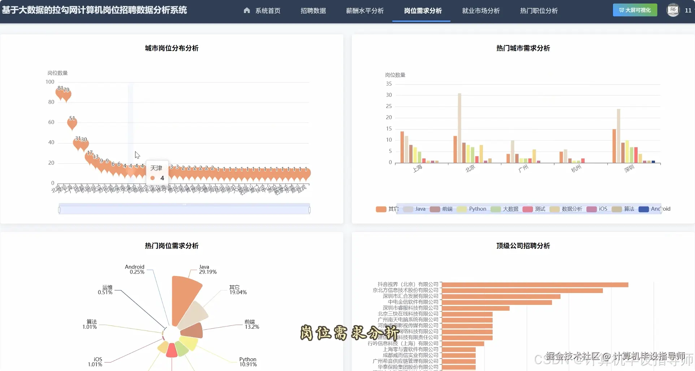Click the monitor icon on 大屏可视化 button

click(x=621, y=10)
